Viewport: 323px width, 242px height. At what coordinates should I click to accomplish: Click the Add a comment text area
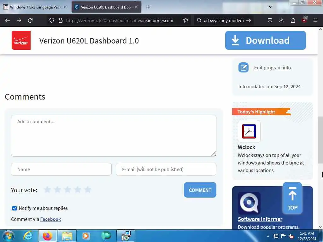[114, 136]
